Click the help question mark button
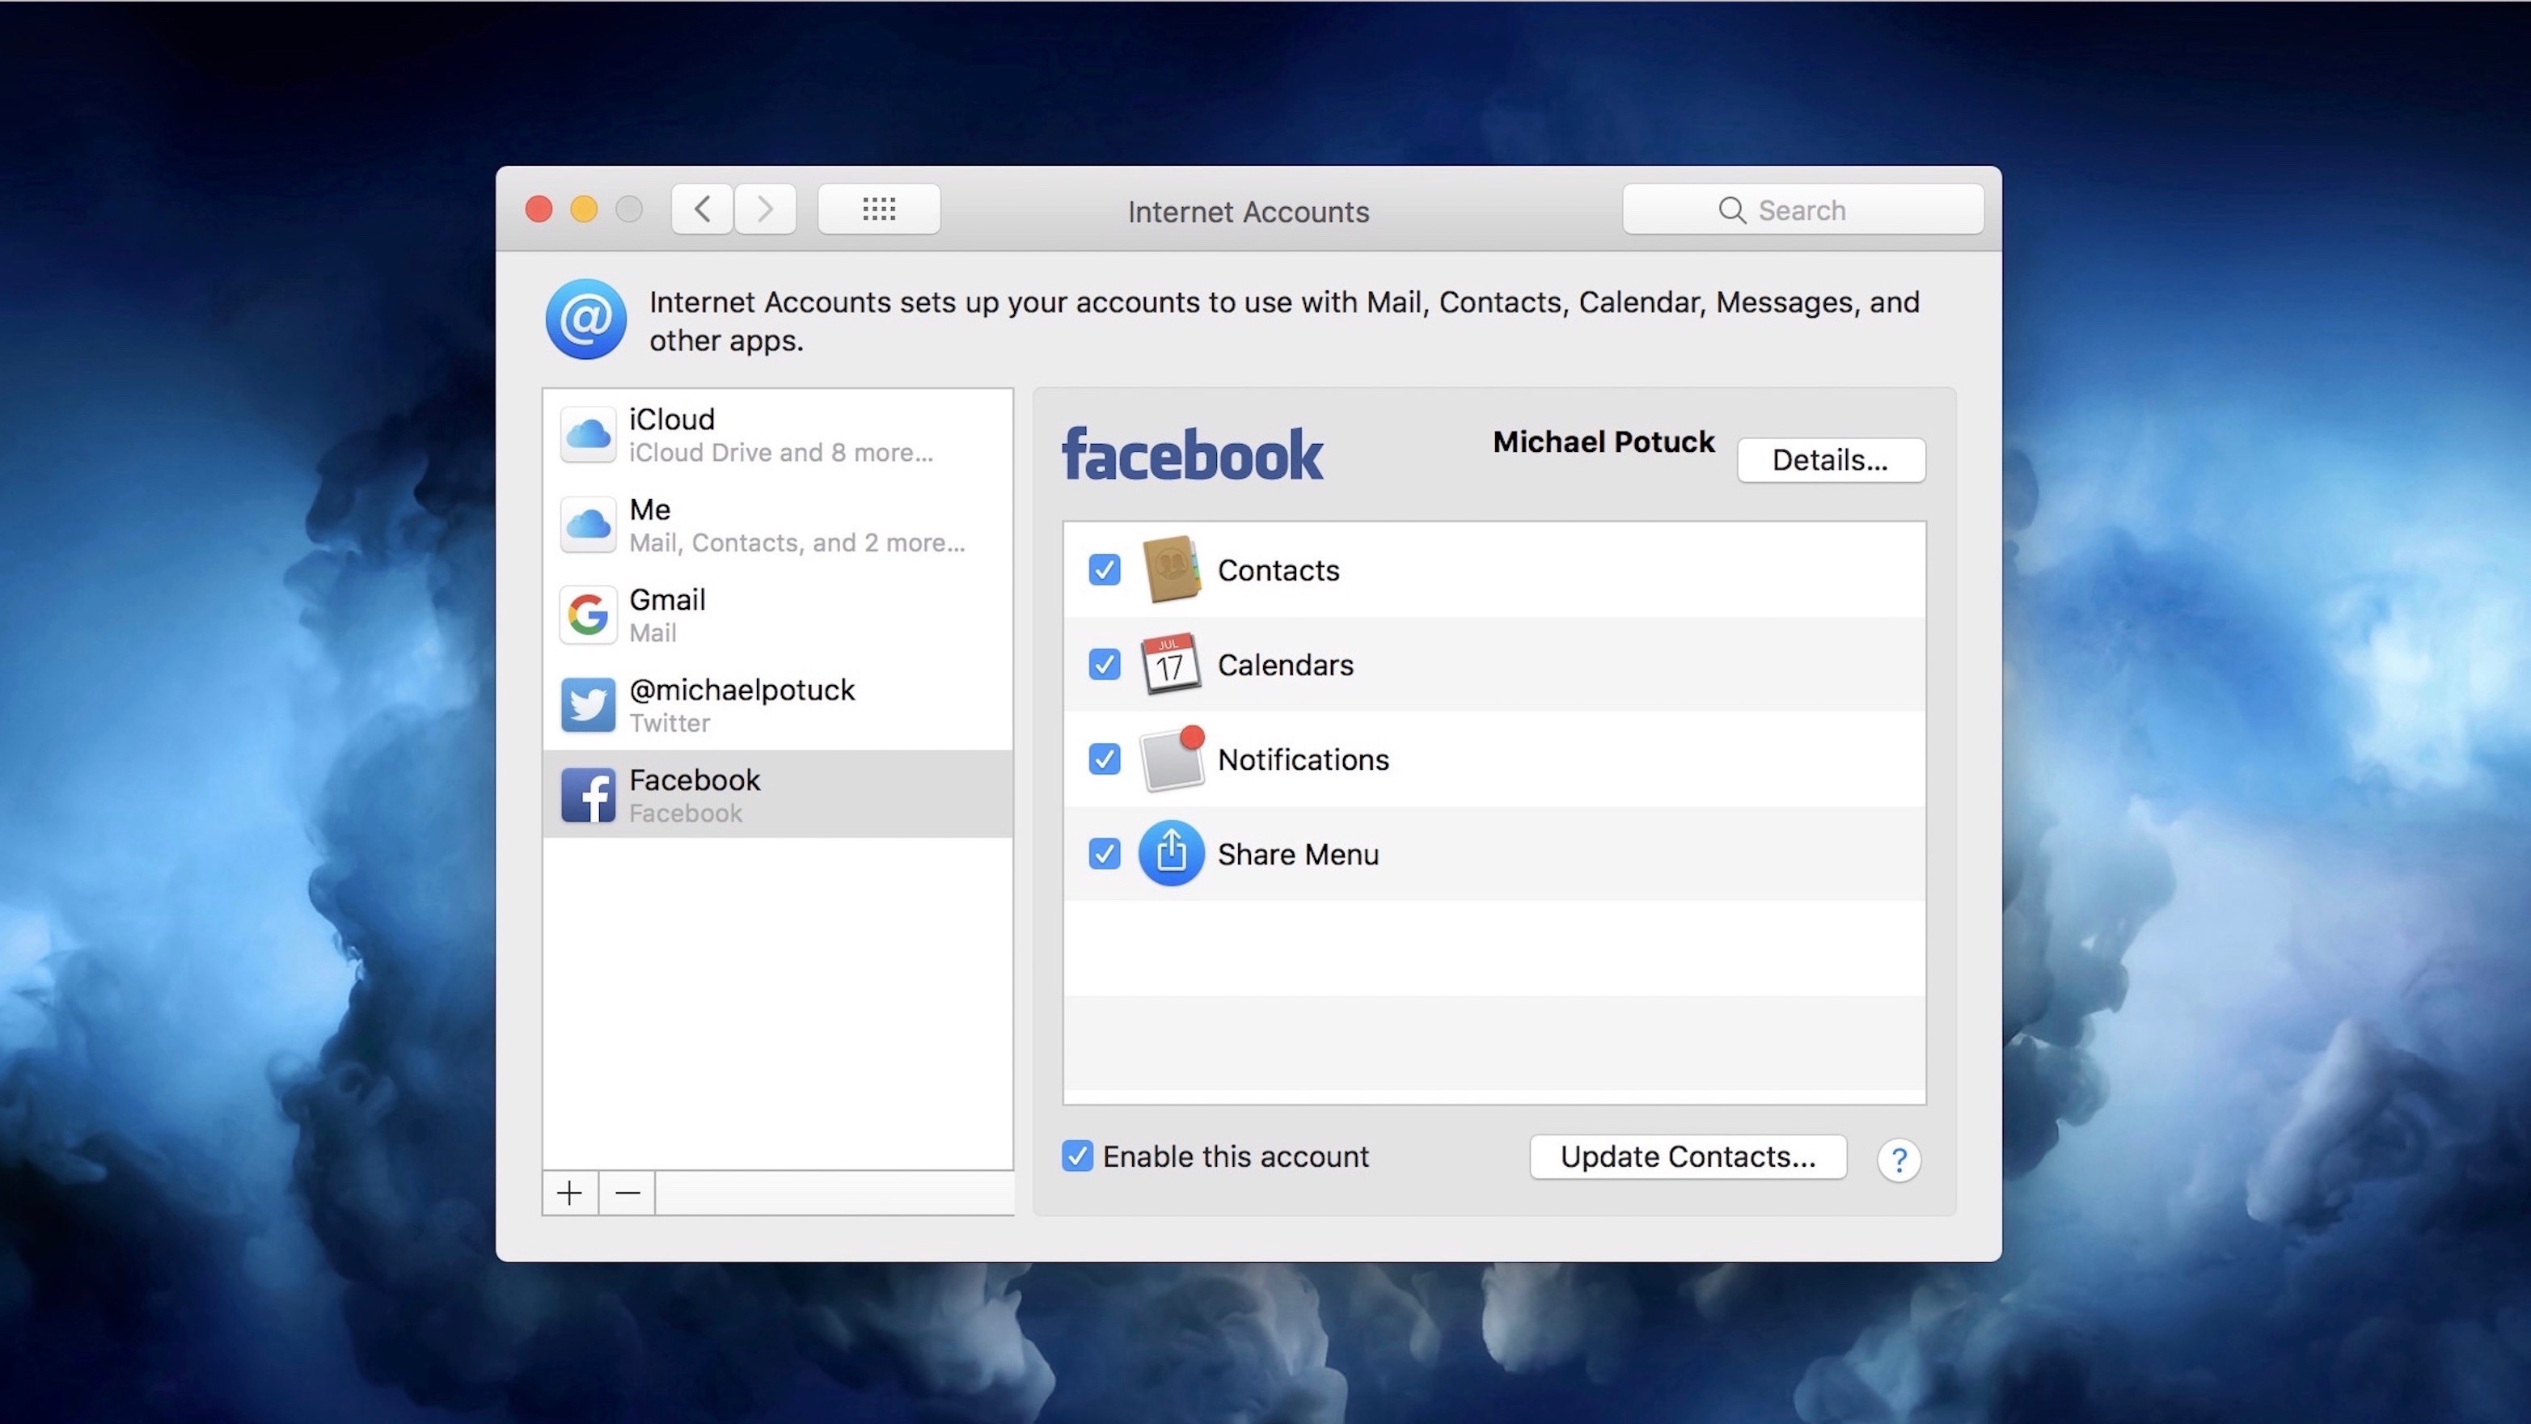The image size is (2531, 1424). 1899,1158
